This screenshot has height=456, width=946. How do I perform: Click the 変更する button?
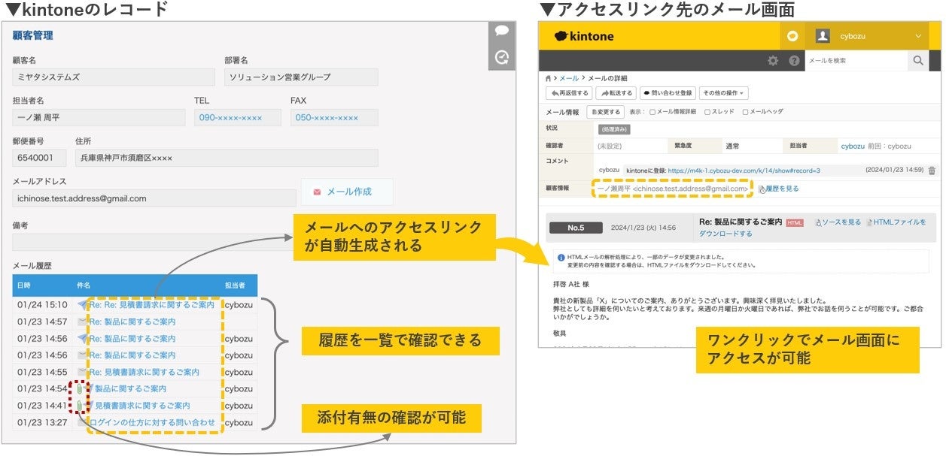tap(605, 112)
